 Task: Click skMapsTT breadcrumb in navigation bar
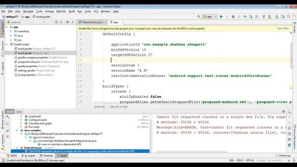(x=10, y=17)
